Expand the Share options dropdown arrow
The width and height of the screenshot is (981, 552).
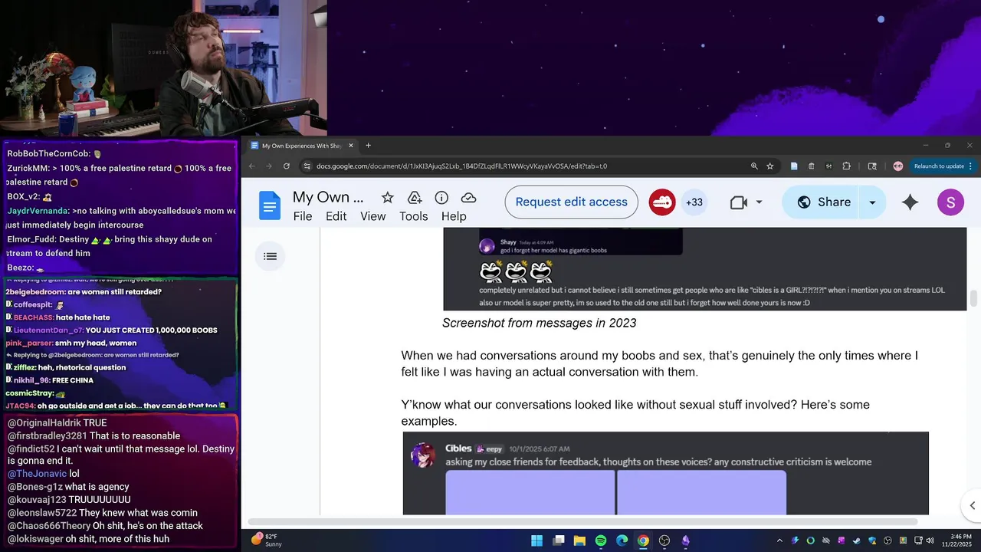pyautogui.click(x=872, y=202)
